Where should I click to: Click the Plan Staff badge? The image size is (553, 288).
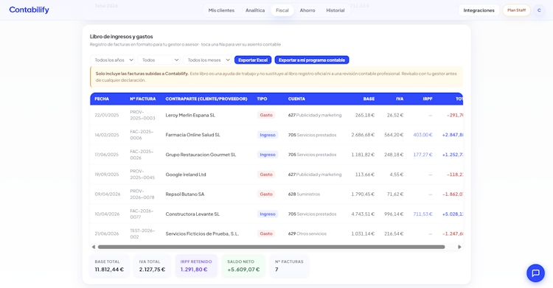coord(516,10)
